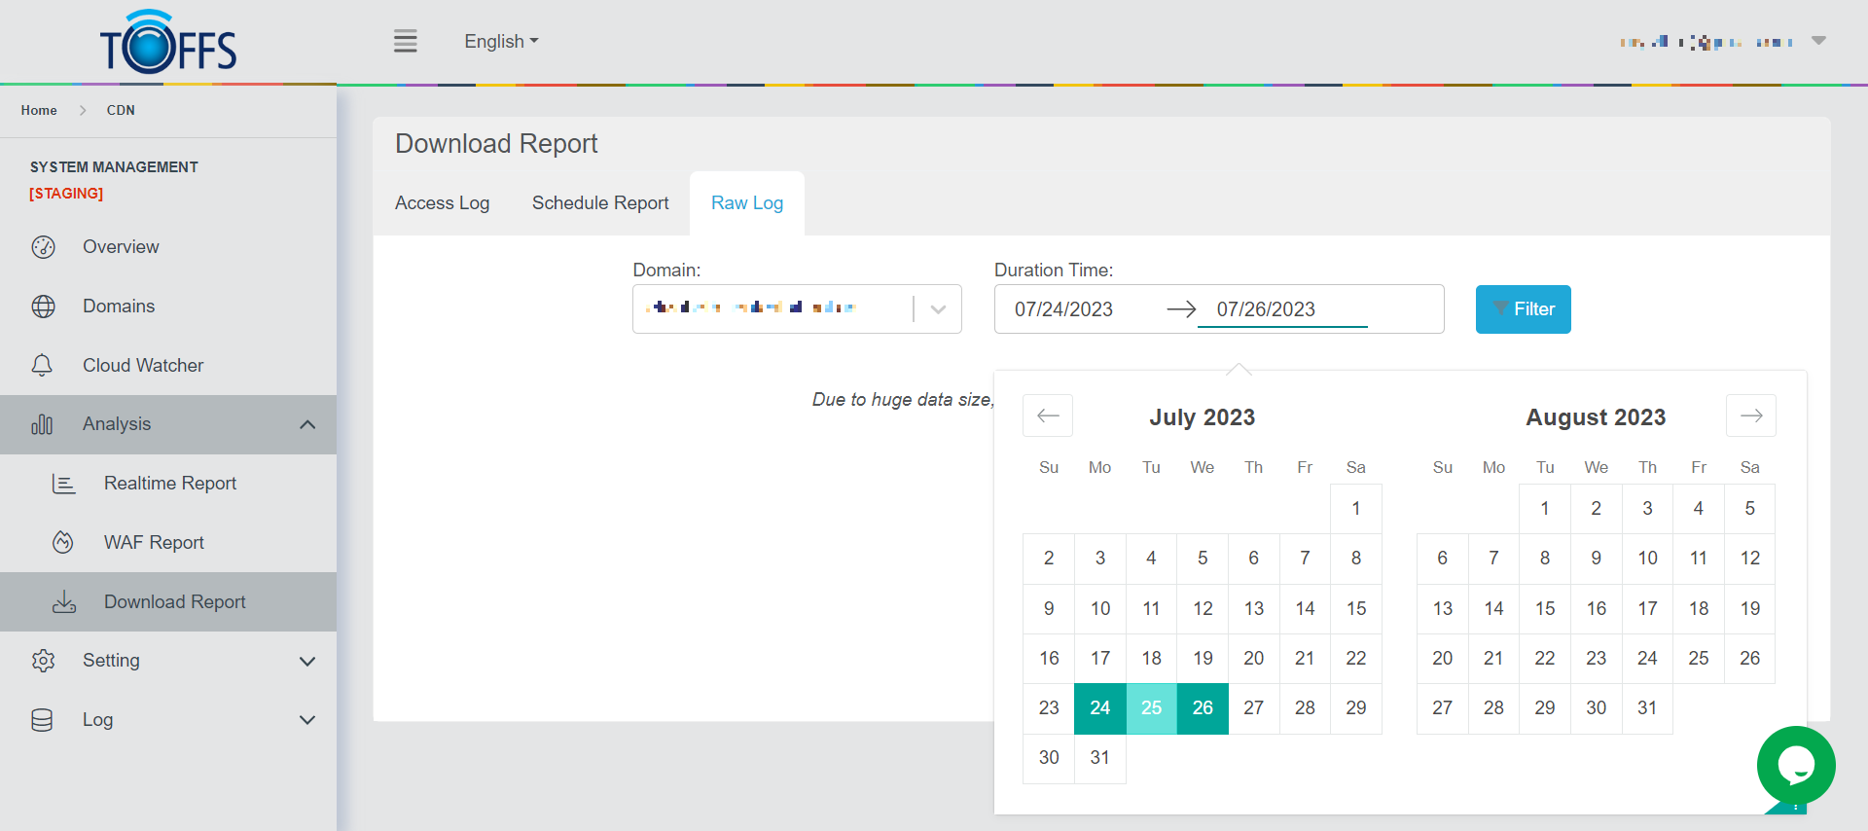Click the Domains globe icon
Screen dimensions: 1868x831
[43, 307]
